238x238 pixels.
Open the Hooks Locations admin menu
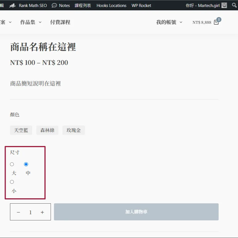tap(111, 5)
